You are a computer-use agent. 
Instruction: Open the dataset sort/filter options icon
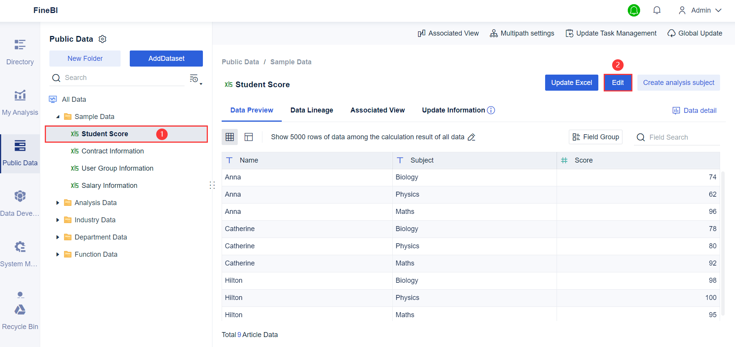195,79
